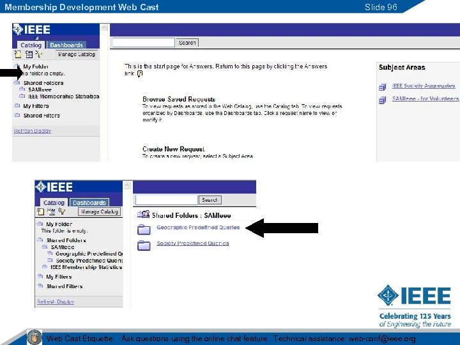
Task: Click SAMIeee for Volunteers cube icon
Action: tap(382, 100)
